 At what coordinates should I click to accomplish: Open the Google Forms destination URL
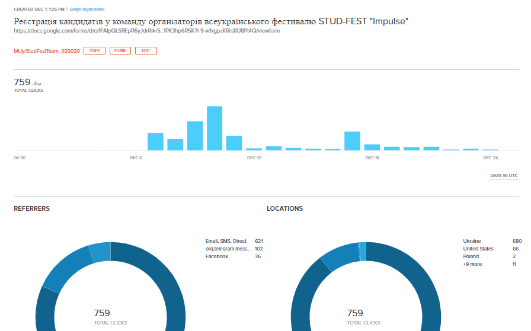pyautogui.click(x=146, y=31)
